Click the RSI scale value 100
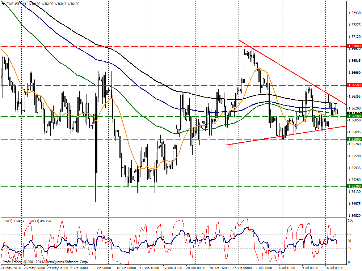This screenshot has height=271, width=362. tap(351, 220)
